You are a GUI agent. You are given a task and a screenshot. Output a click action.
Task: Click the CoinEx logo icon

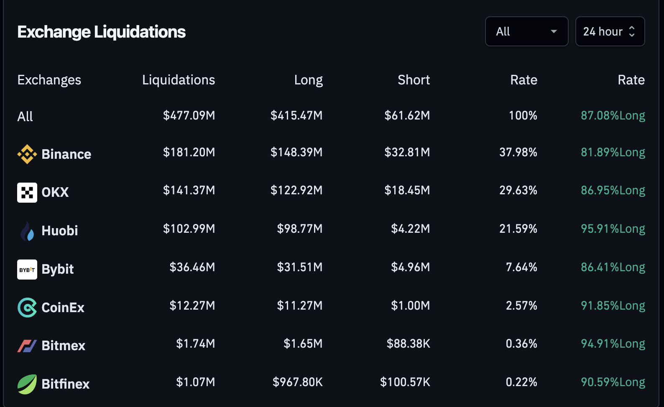27,308
